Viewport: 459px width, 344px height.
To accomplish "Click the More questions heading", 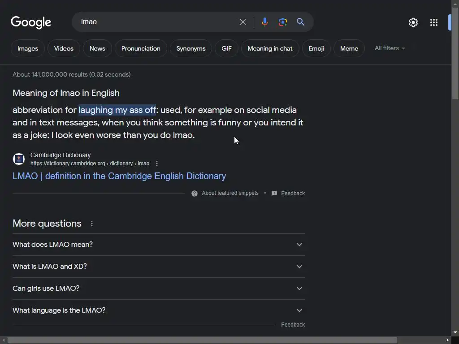I will pos(47,224).
